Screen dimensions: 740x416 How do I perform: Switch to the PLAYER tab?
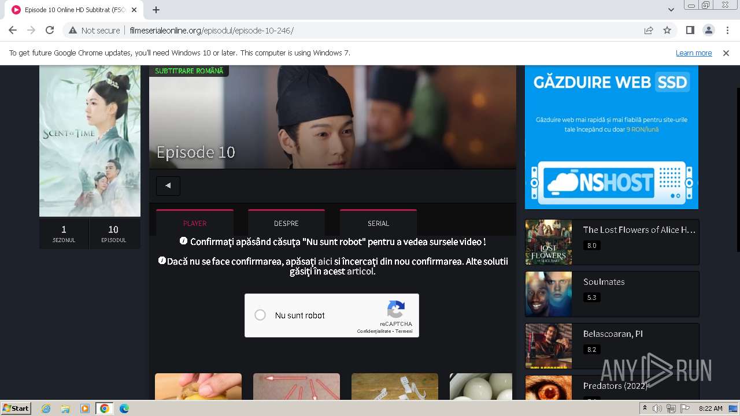[195, 223]
